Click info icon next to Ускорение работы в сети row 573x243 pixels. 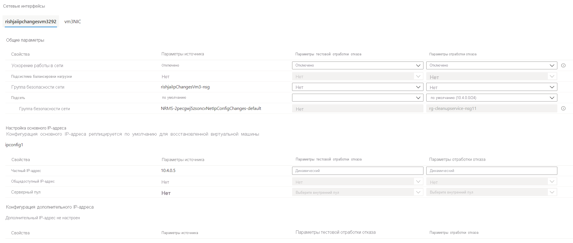(x=563, y=65)
